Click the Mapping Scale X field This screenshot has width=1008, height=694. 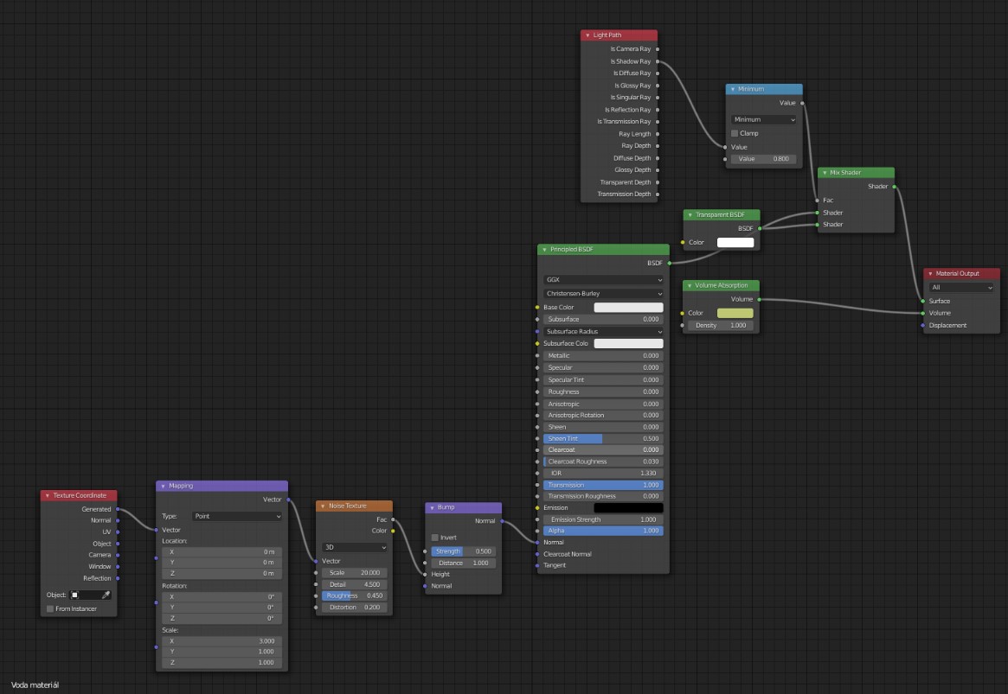(x=222, y=641)
